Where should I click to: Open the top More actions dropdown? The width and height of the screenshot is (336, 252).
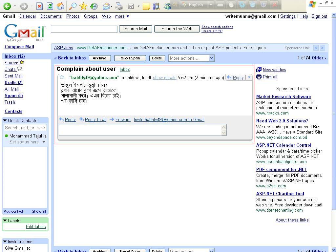pos(191,58)
